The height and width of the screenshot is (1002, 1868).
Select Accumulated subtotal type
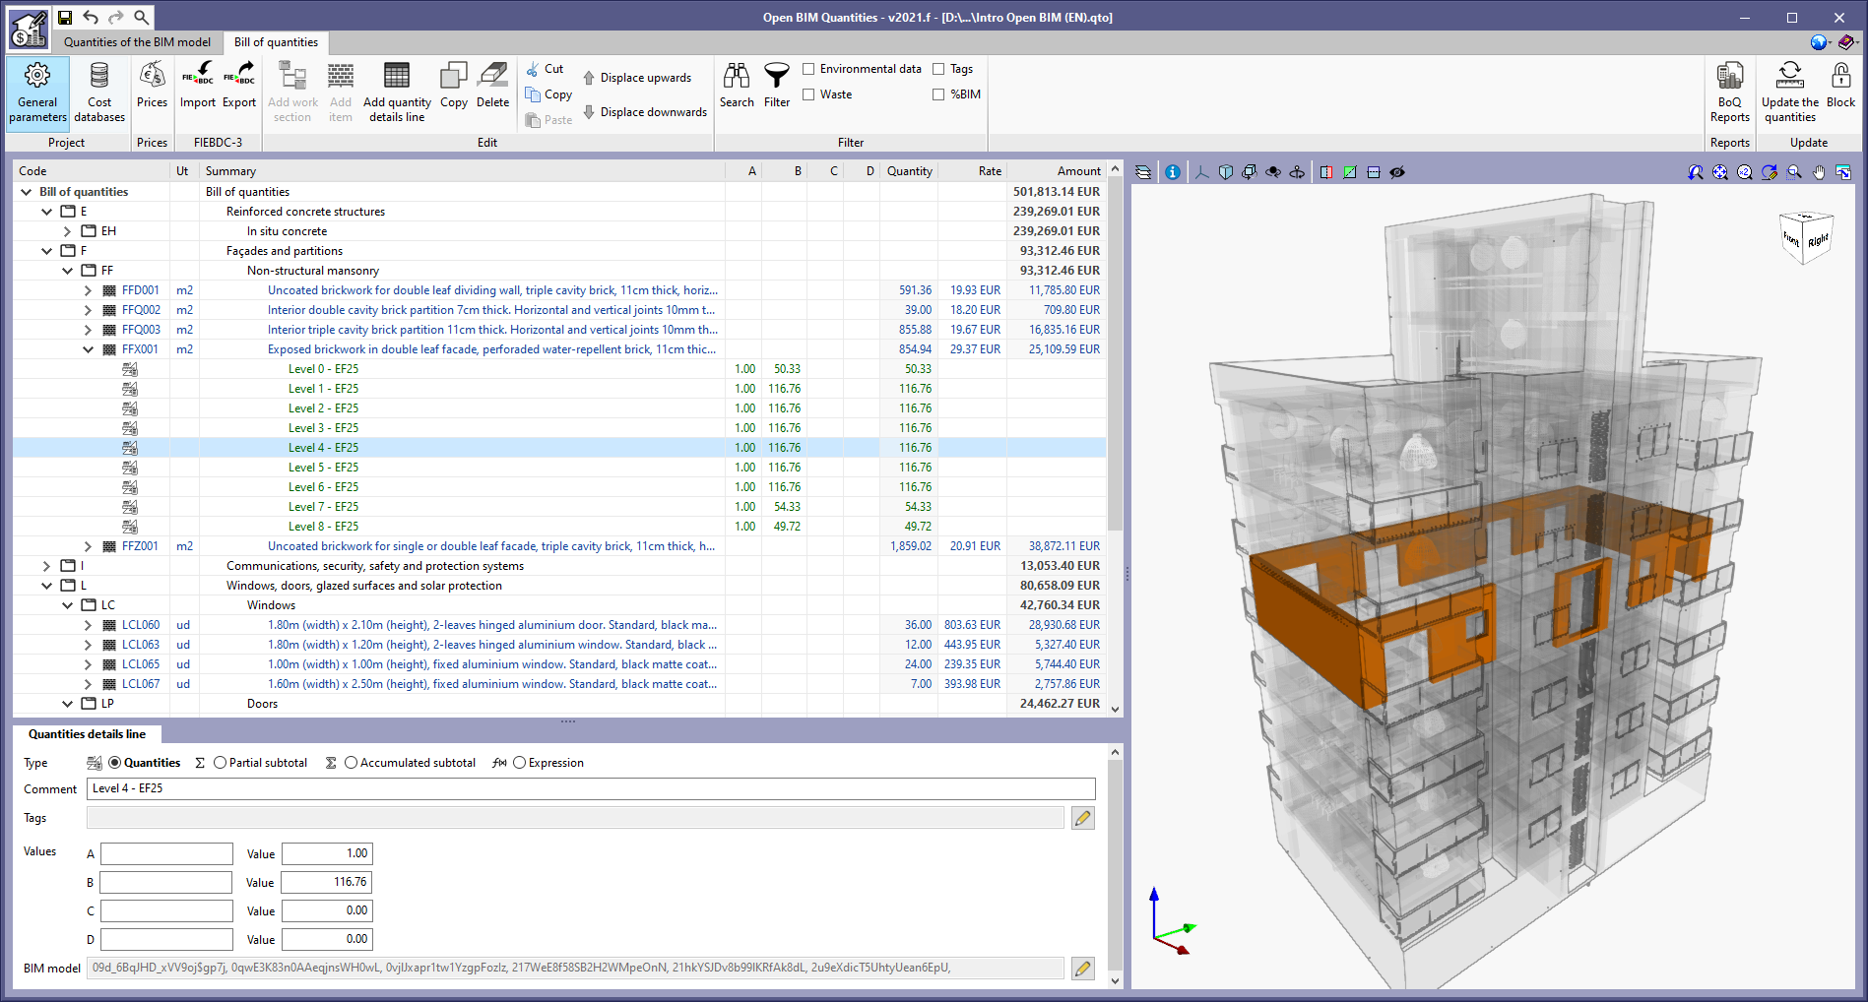point(352,763)
